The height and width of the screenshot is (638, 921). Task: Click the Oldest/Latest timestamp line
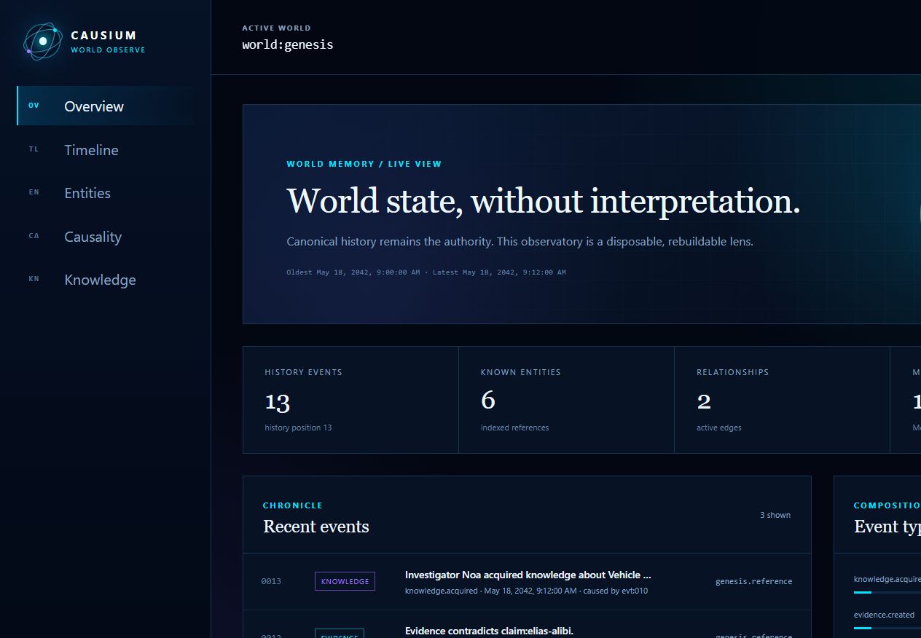[426, 272]
